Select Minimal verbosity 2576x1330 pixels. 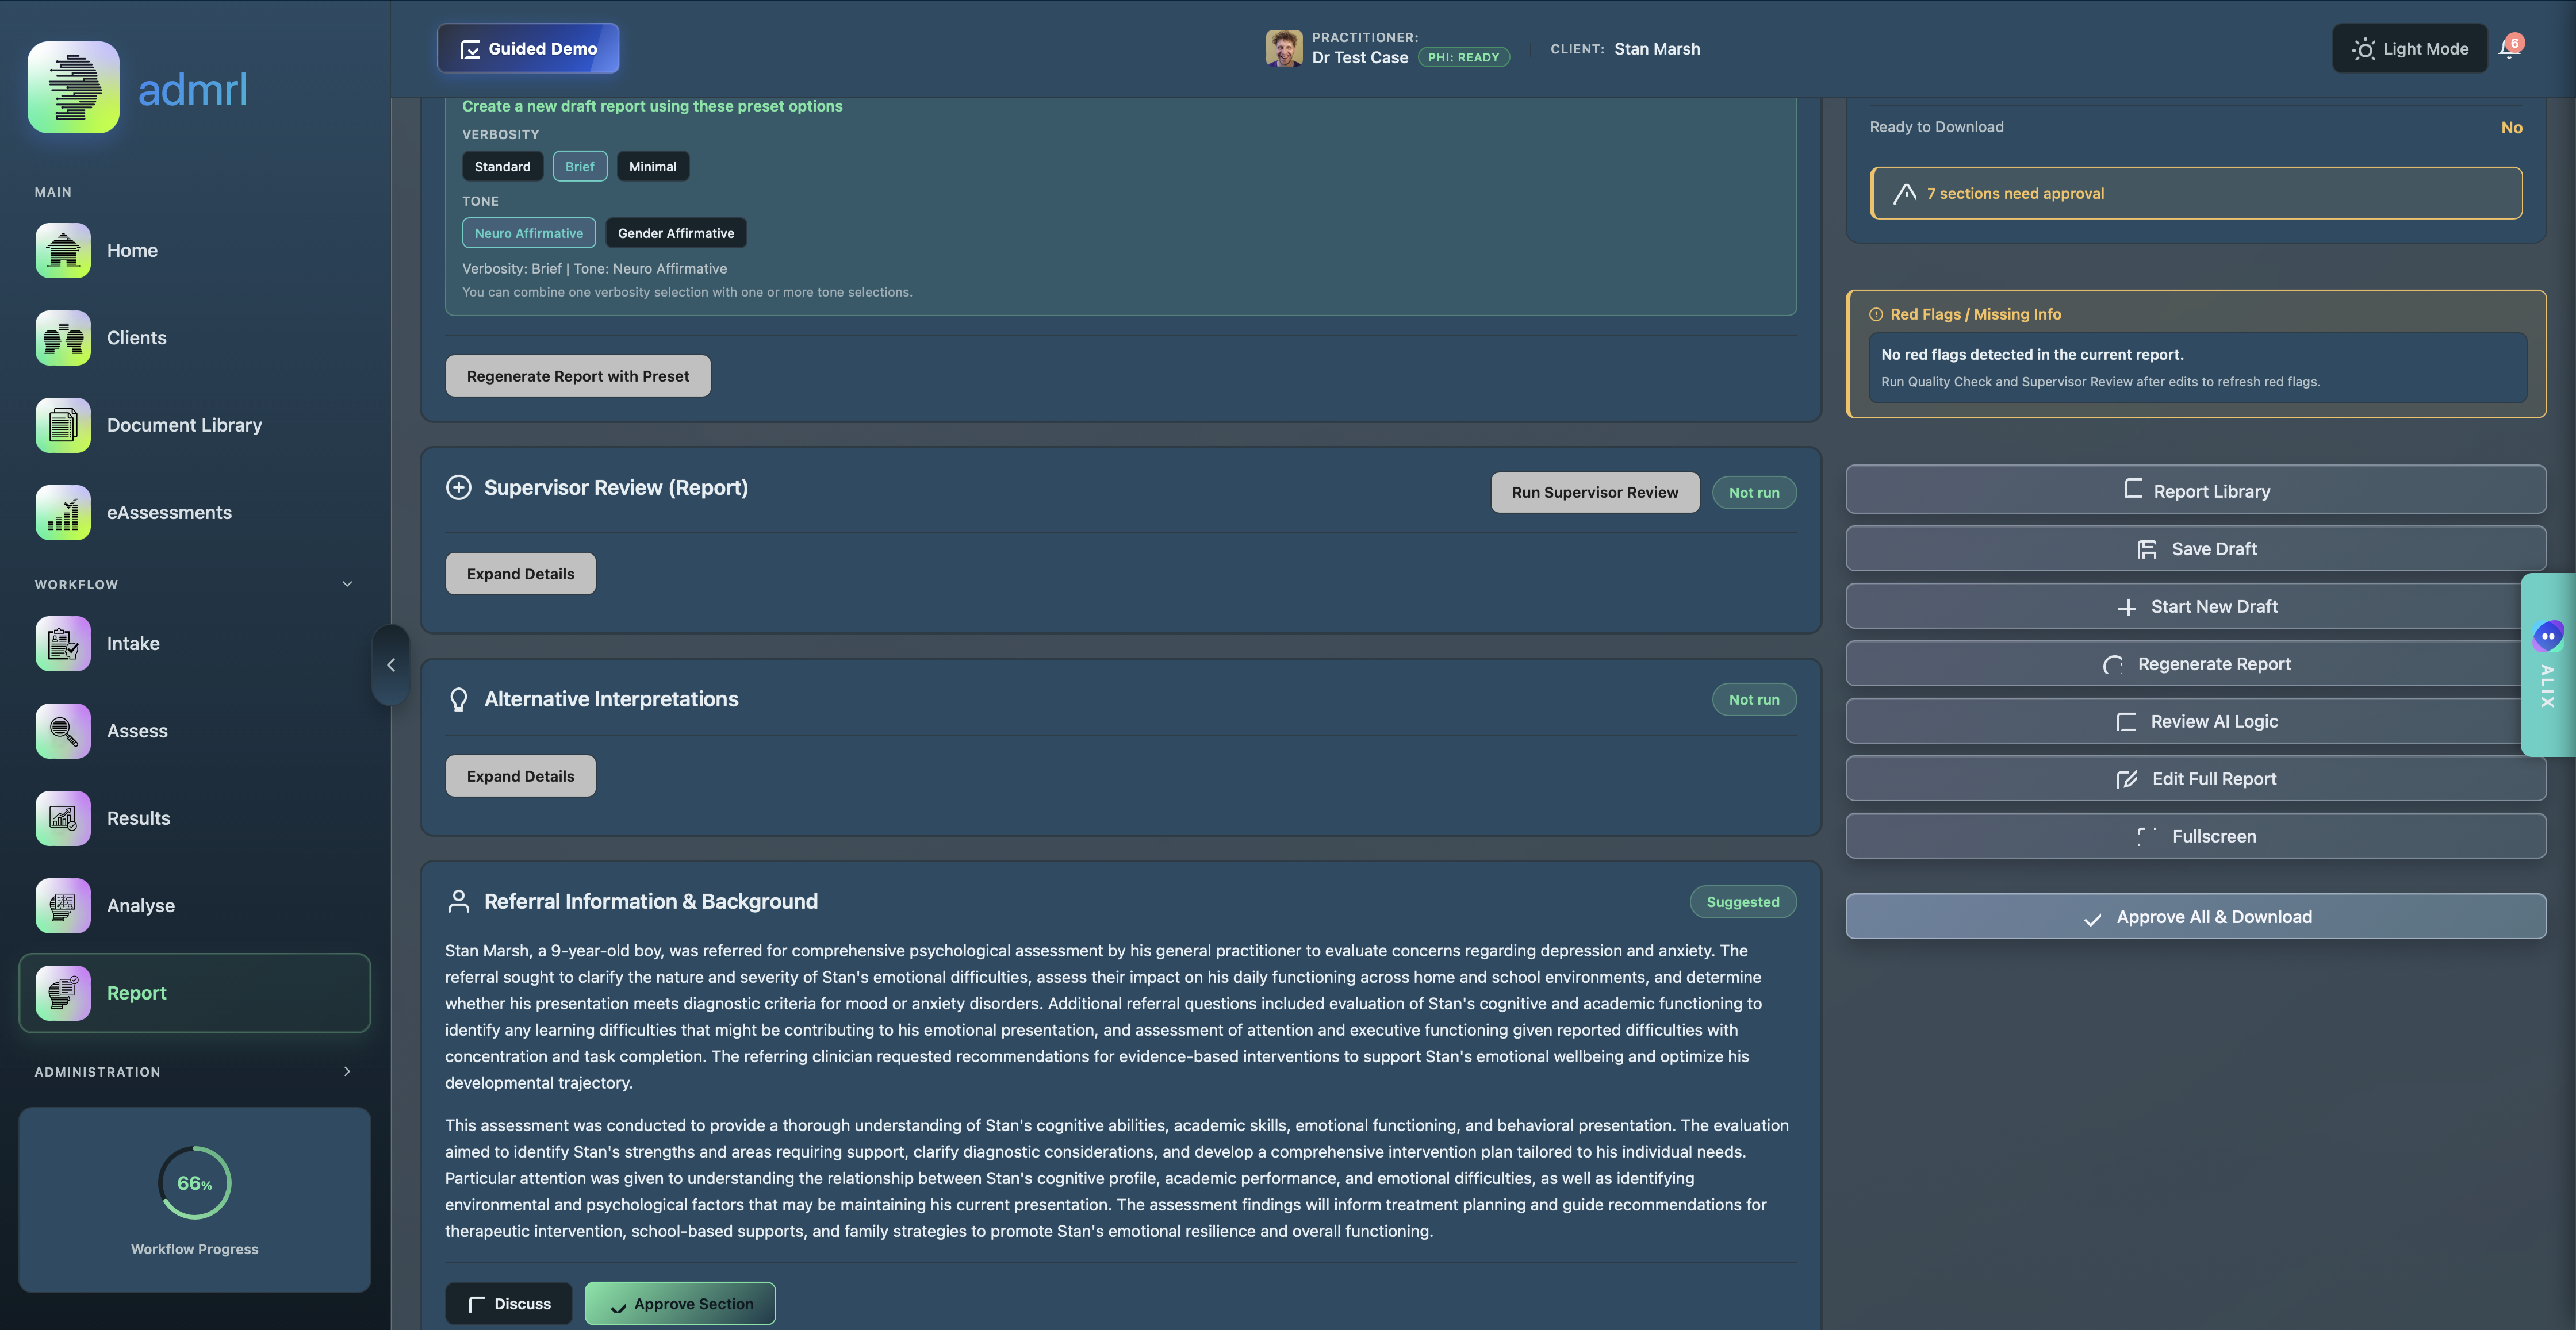652,166
